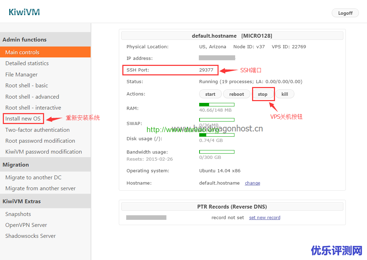Open Root shell - basic
This screenshot has width=367, height=260.
tap(27, 86)
